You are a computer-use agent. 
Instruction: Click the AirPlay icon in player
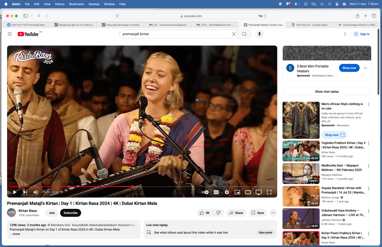[258, 192]
